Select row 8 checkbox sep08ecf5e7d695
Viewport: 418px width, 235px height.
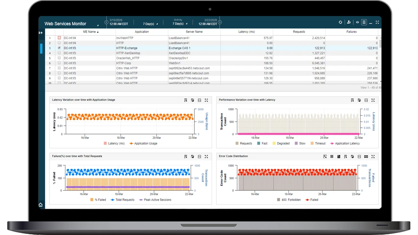click(x=59, y=73)
